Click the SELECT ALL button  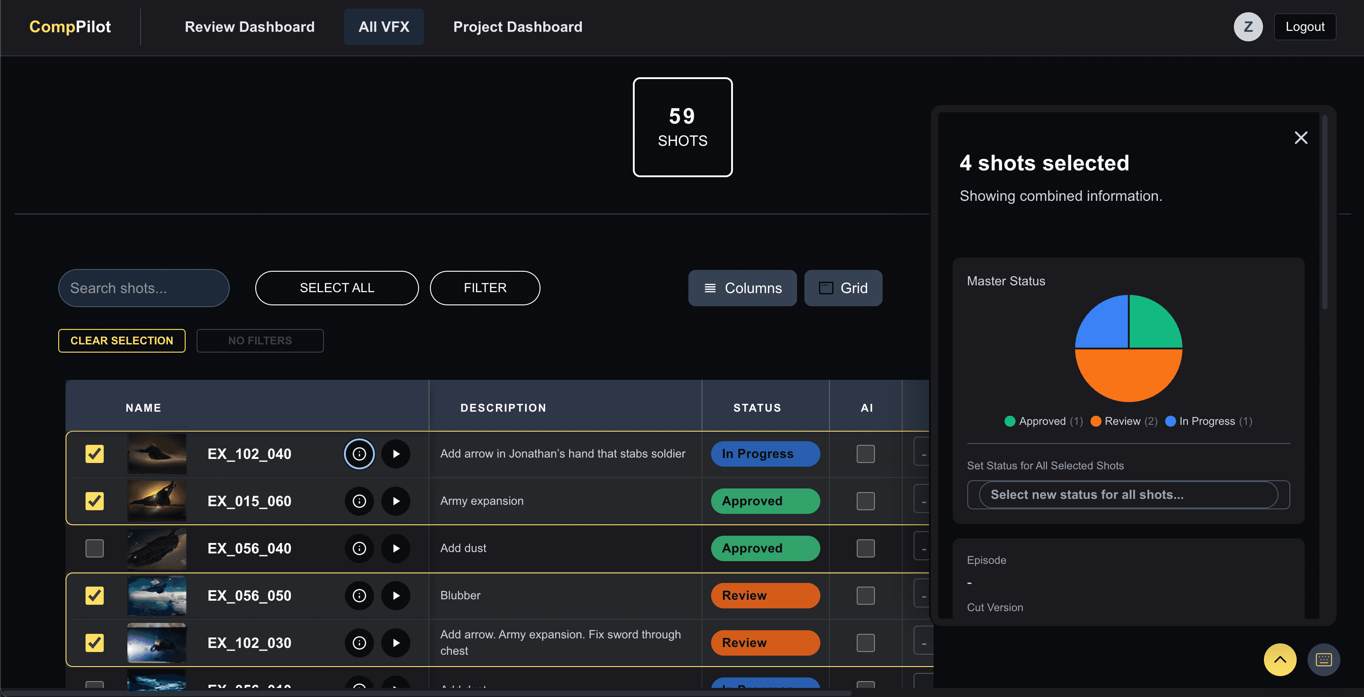[x=337, y=288]
